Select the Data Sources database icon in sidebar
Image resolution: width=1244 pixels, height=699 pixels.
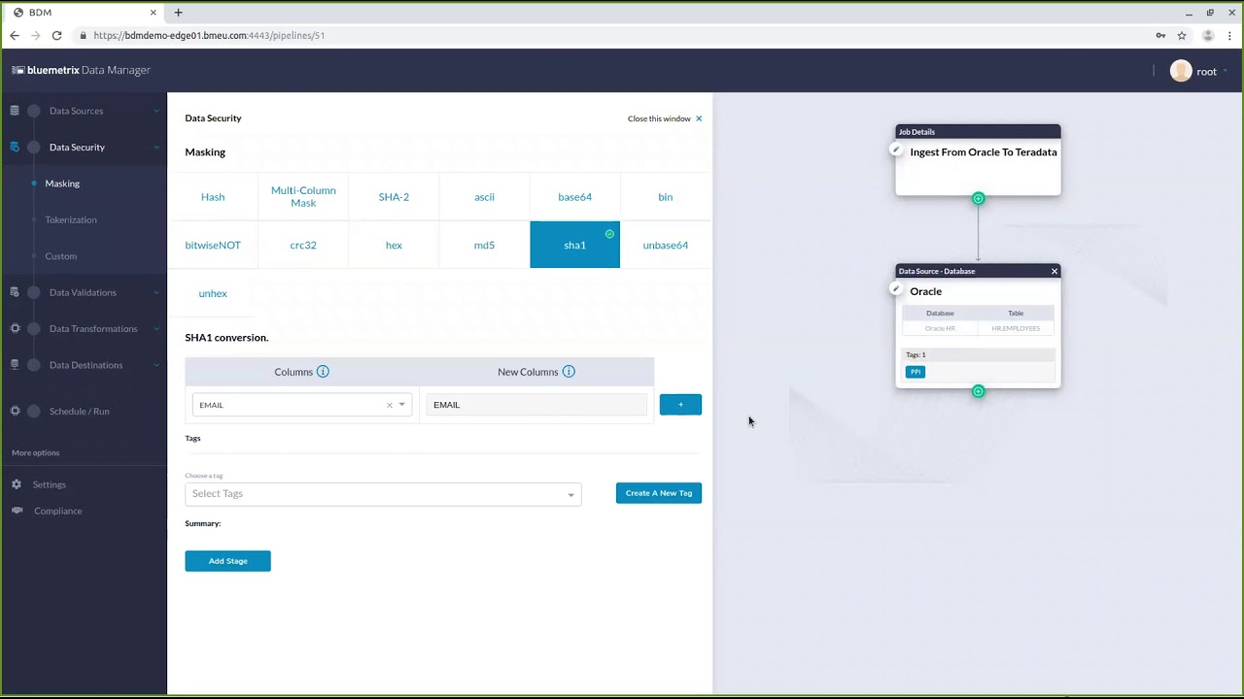coord(15,110)
